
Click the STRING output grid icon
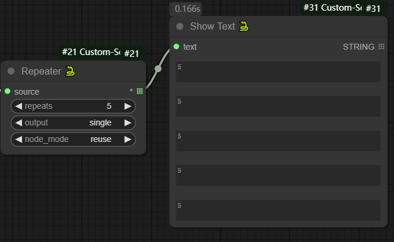pos(381,47)
